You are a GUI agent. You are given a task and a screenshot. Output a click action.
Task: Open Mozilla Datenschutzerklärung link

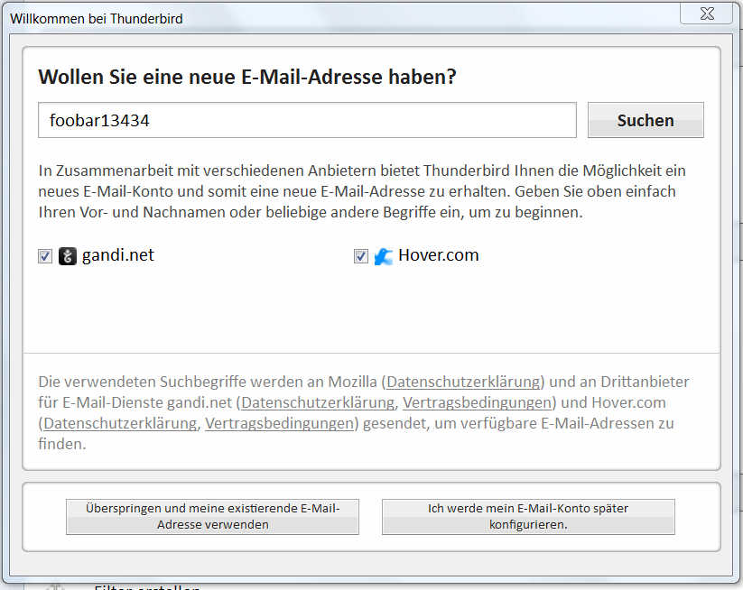click(x=463, y=382)
